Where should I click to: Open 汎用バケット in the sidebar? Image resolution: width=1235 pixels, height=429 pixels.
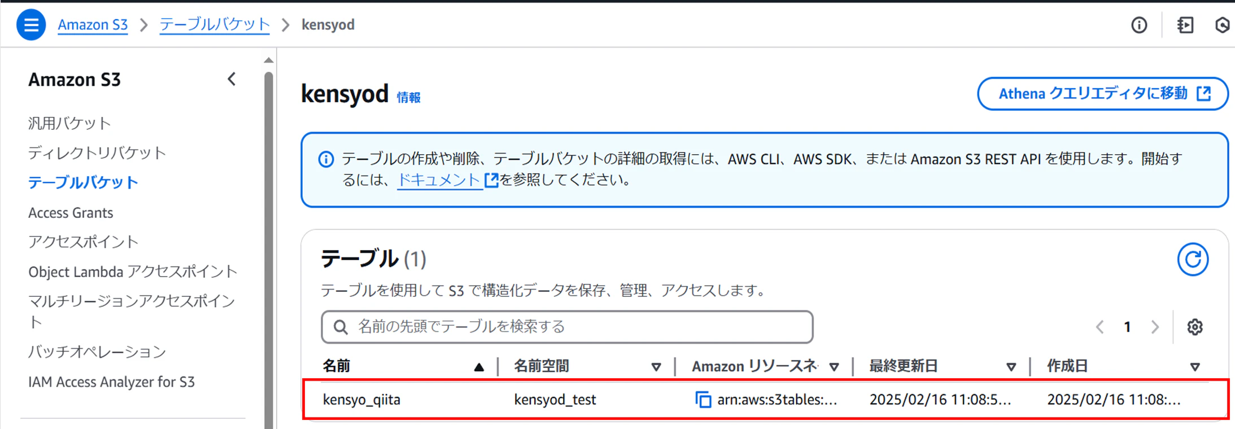(x=69, y=123)
